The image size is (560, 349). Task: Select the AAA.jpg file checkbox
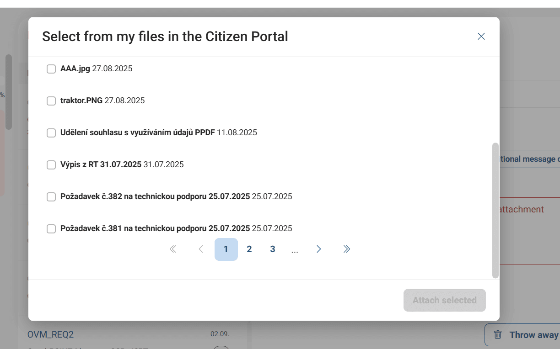51,69
